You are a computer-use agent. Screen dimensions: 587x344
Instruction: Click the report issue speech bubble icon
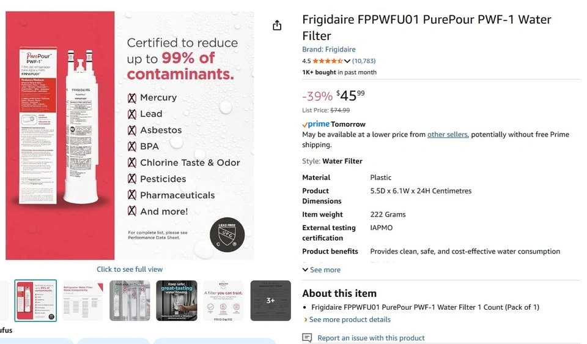[307, 338]
